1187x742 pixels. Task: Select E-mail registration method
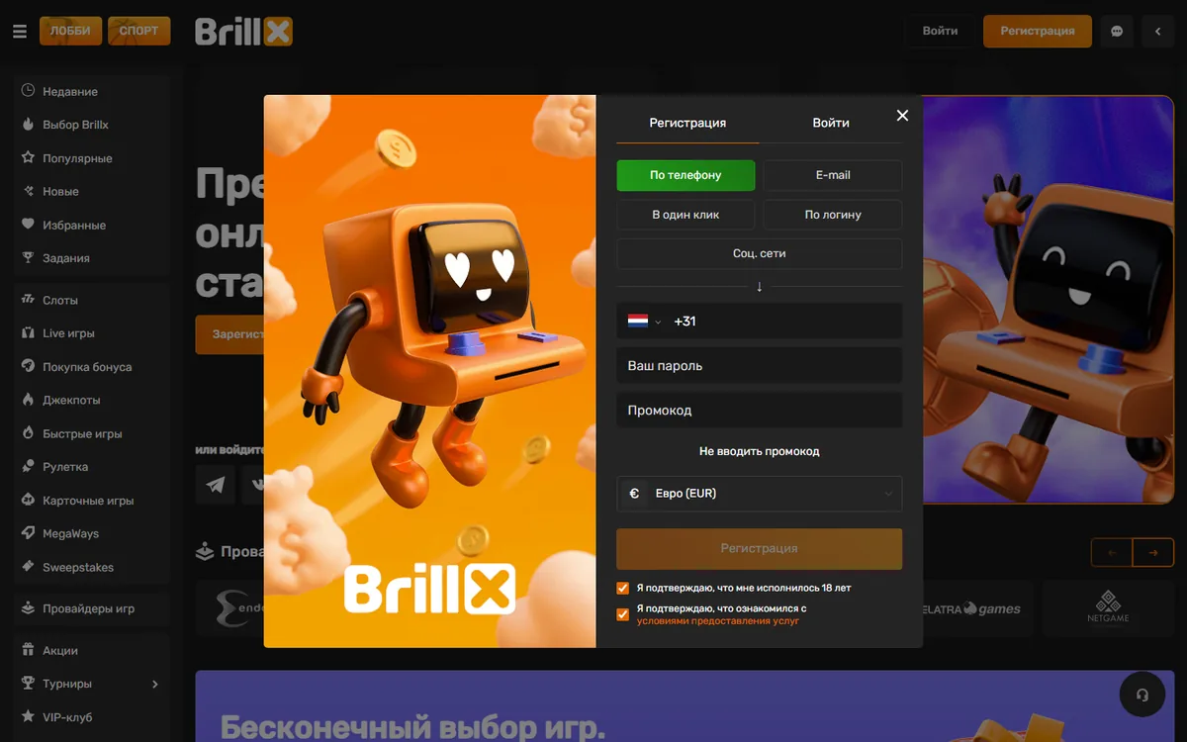(833, 175)
